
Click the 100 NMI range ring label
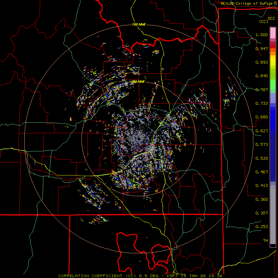(x=139, y=24)
